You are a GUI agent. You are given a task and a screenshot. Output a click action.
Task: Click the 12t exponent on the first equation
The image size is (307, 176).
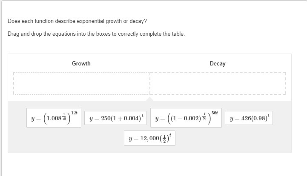tap(74, 113)
